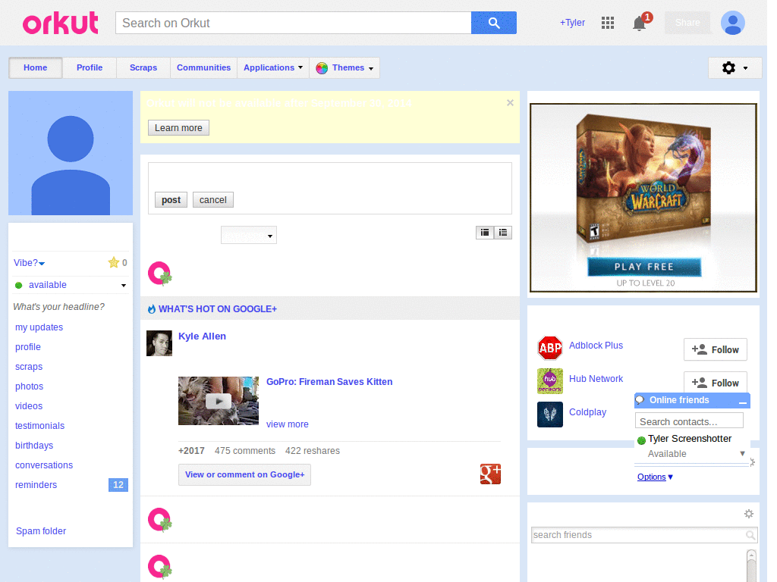Go to the Home tab
The height and width of the screenshot is (582, 777).
35,67
